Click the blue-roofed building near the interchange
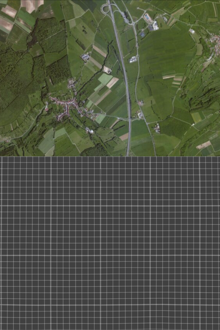220x330 pixels. pyautogui.click(x=147, y=17)
